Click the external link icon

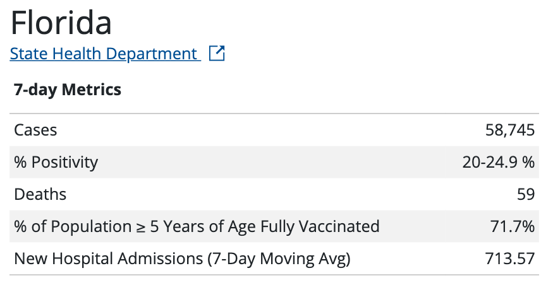point(217,54)
